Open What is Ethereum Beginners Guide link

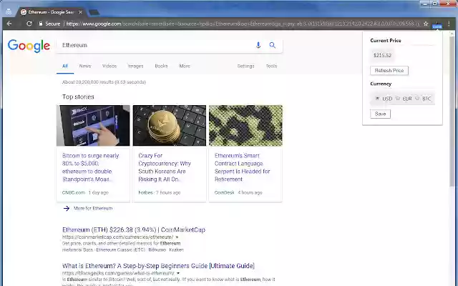158,266
